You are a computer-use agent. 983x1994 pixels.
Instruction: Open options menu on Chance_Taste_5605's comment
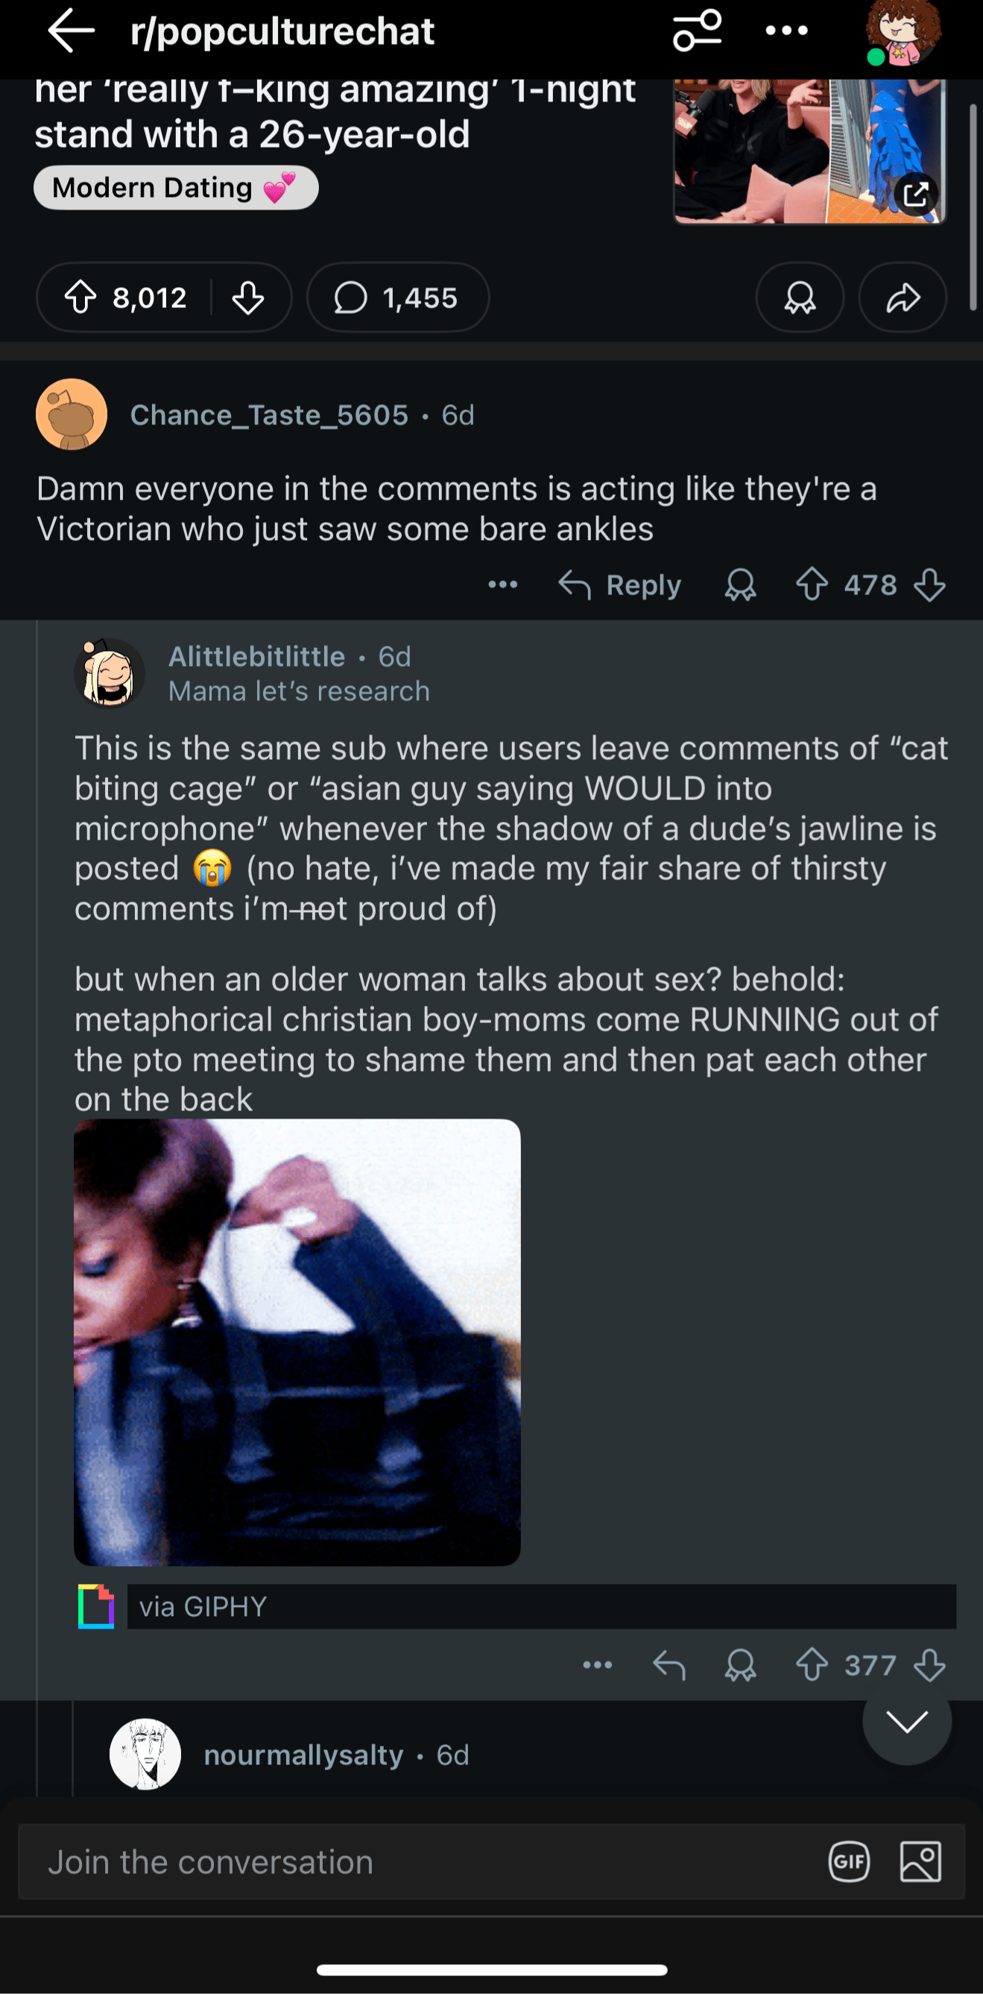[x=503, y=585]
